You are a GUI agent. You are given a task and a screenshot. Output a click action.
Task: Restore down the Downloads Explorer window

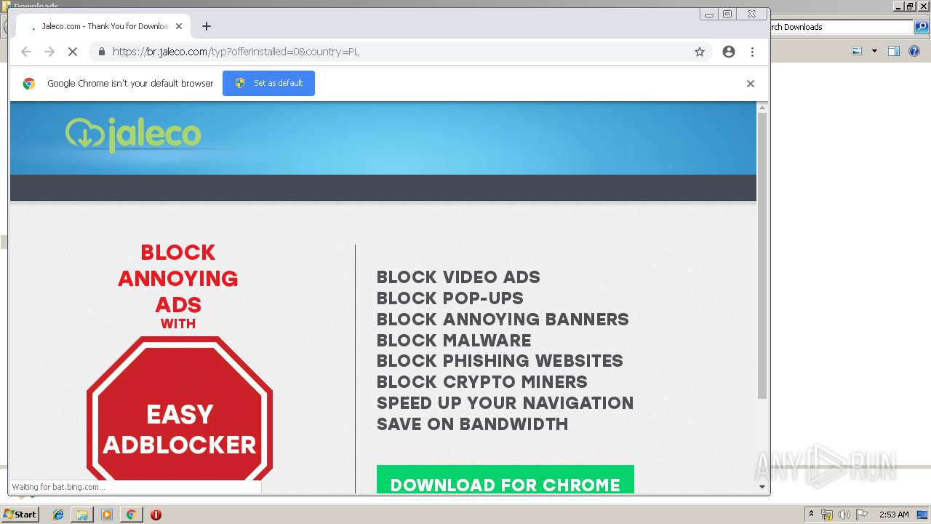point(910,7)
